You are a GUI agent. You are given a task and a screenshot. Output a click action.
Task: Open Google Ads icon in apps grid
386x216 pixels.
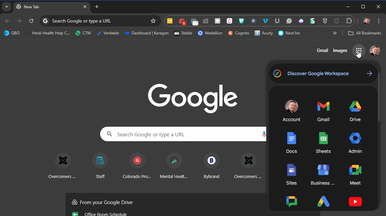323,201
